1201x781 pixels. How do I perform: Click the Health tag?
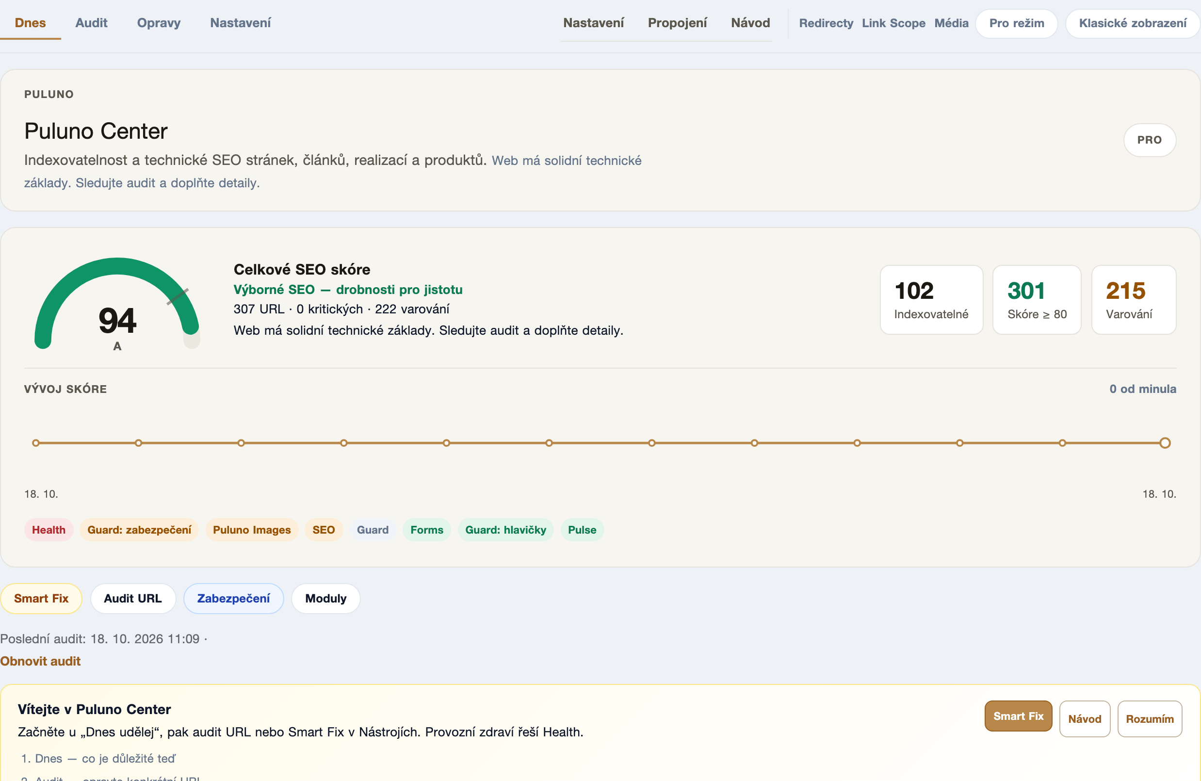(49, 530)
